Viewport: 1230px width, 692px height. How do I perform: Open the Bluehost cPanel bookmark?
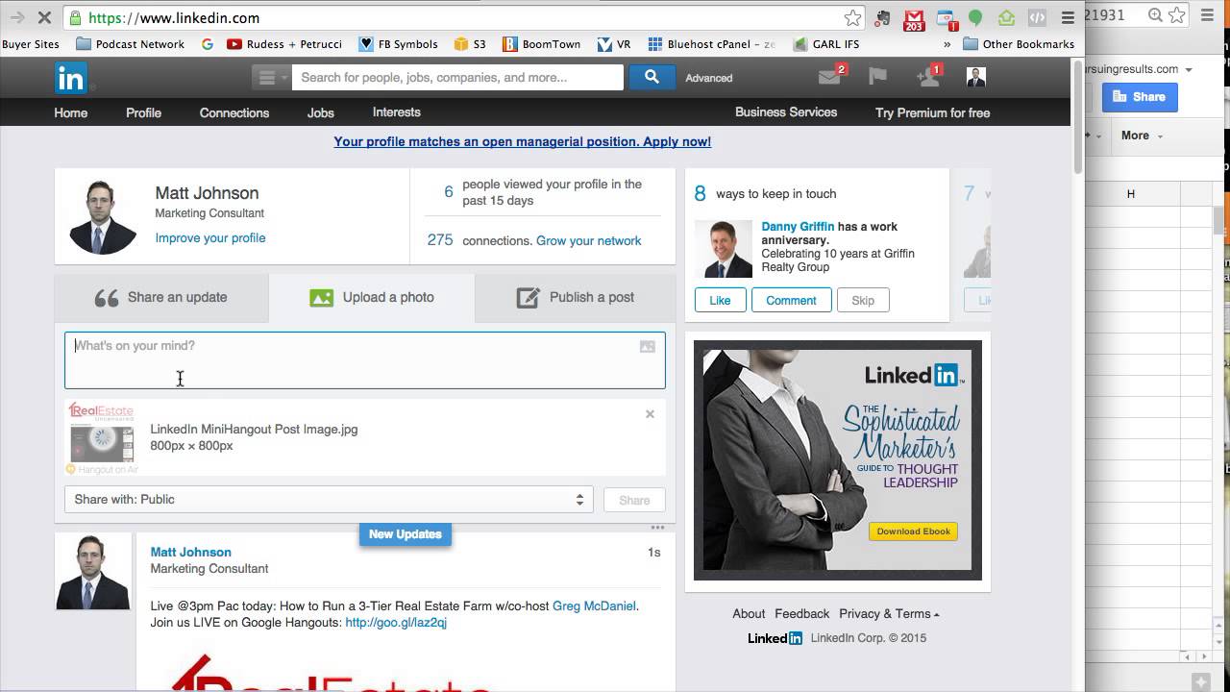711,44
